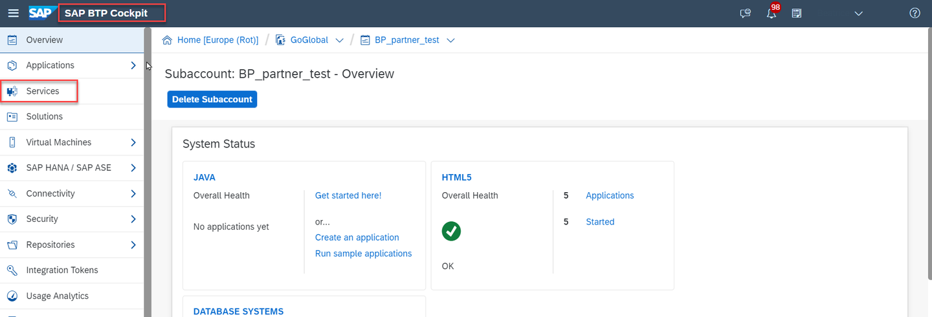Click the No applications yet text
This screenshot has height=317, width=932.
click(x=231, y=226)
